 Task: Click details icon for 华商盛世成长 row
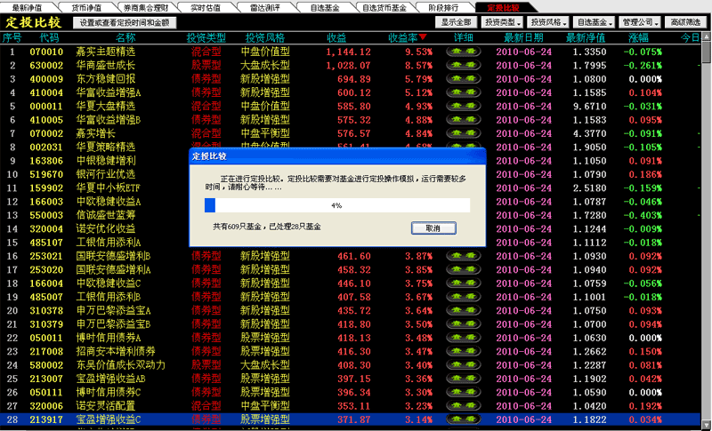[464, 66]
